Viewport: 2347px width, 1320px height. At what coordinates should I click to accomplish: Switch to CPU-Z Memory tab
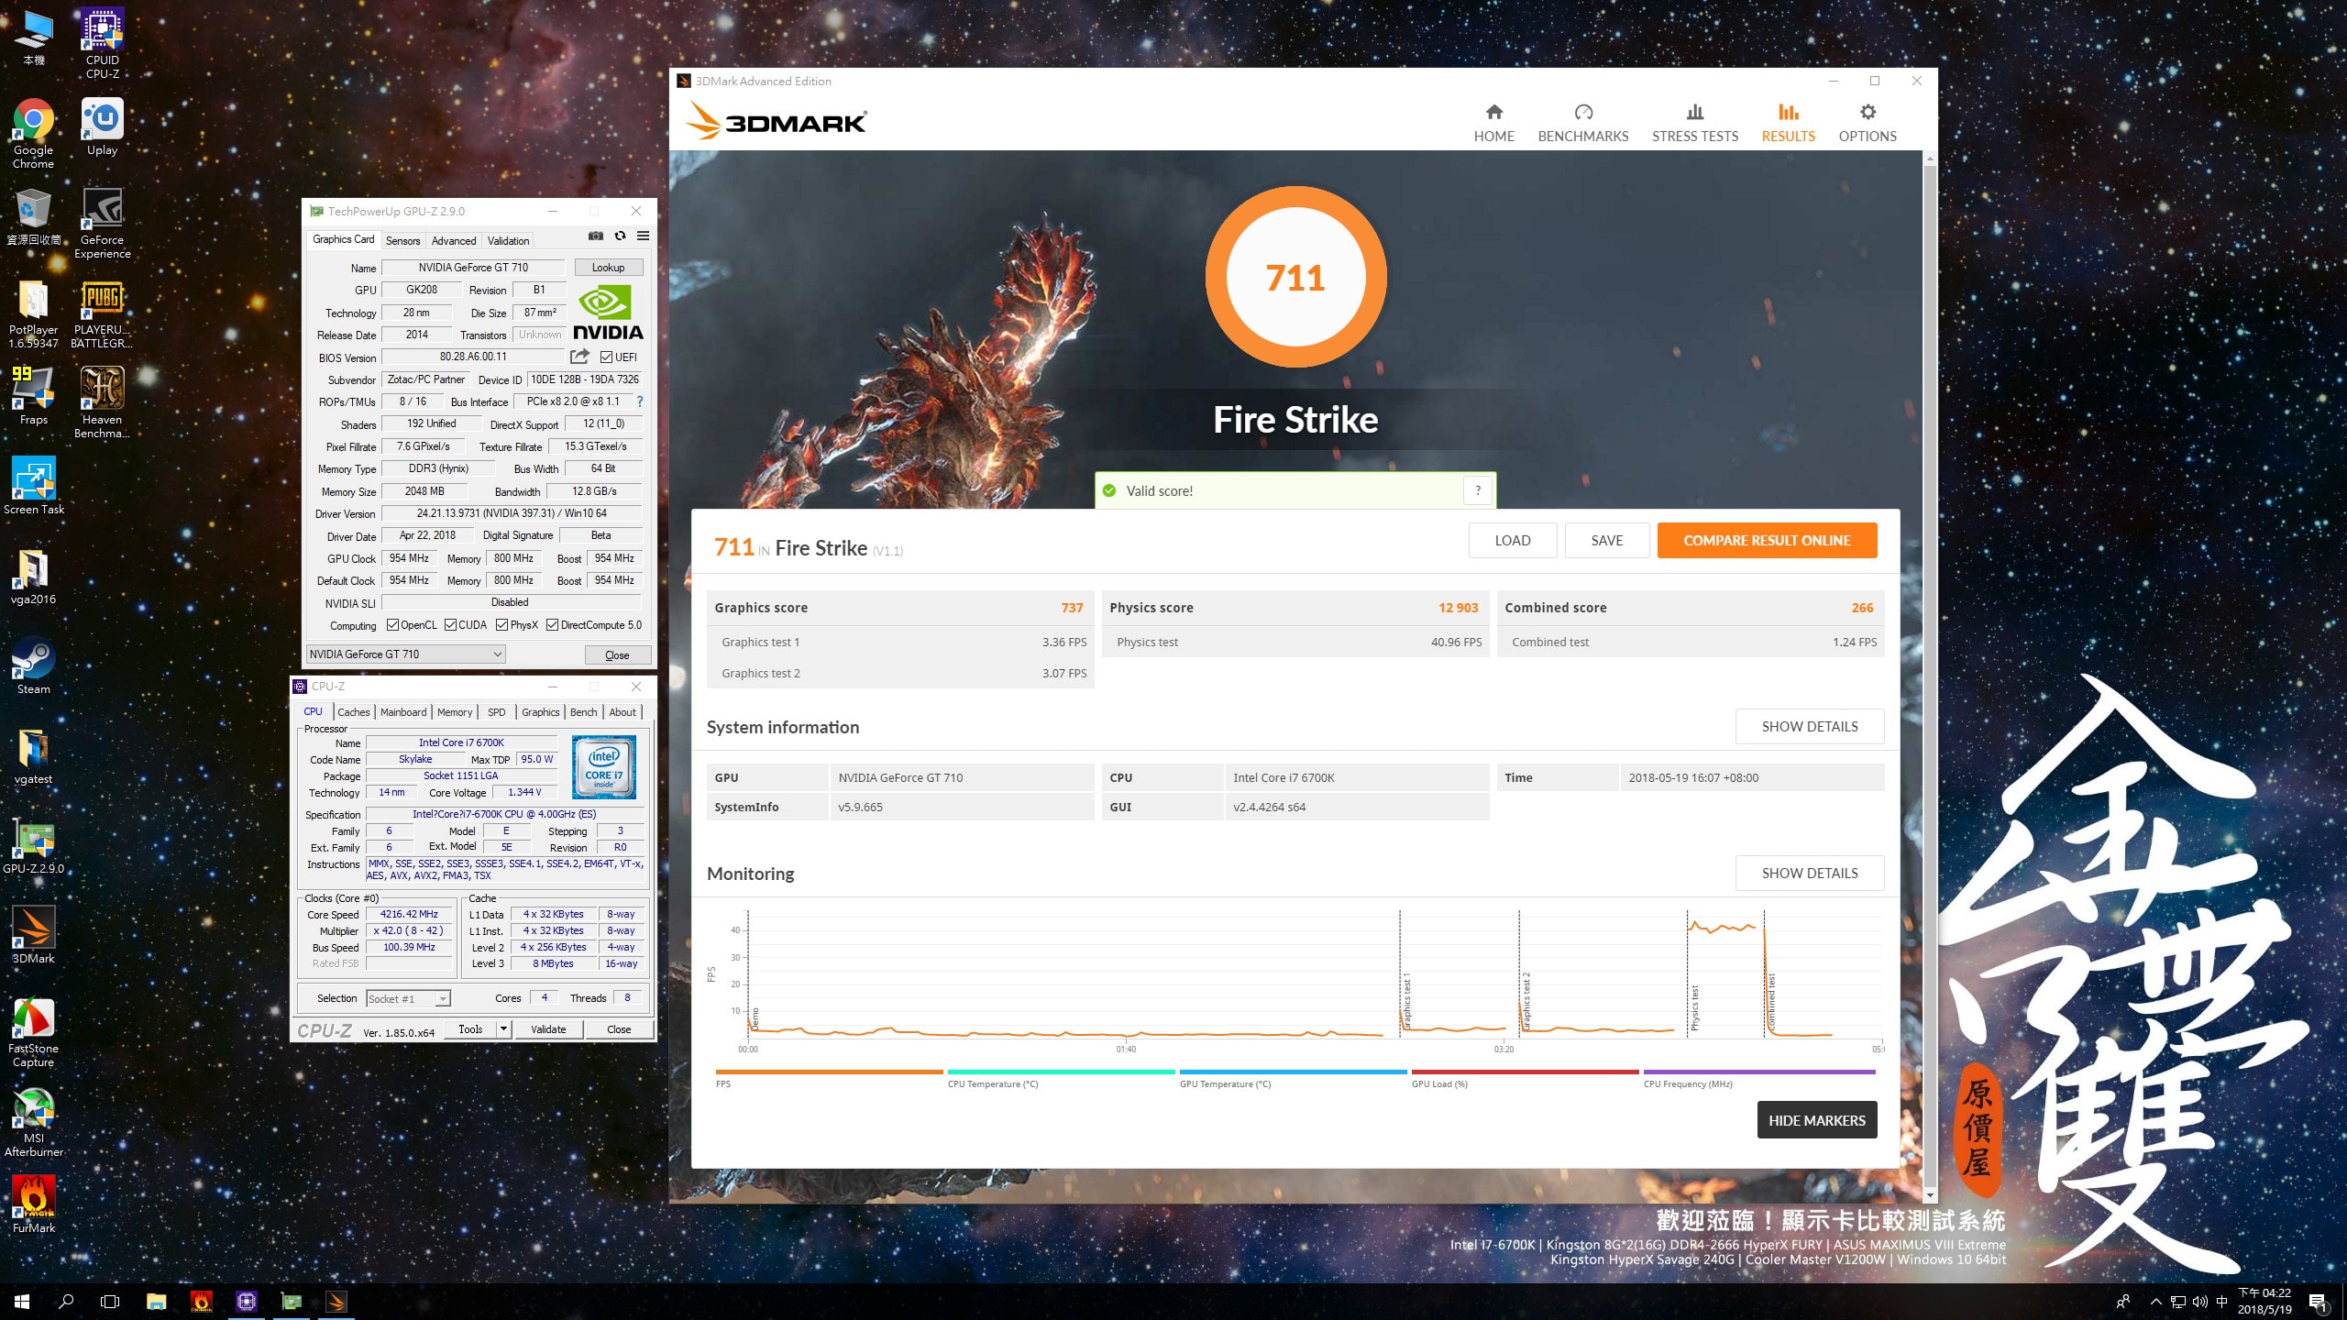(455, 712)
